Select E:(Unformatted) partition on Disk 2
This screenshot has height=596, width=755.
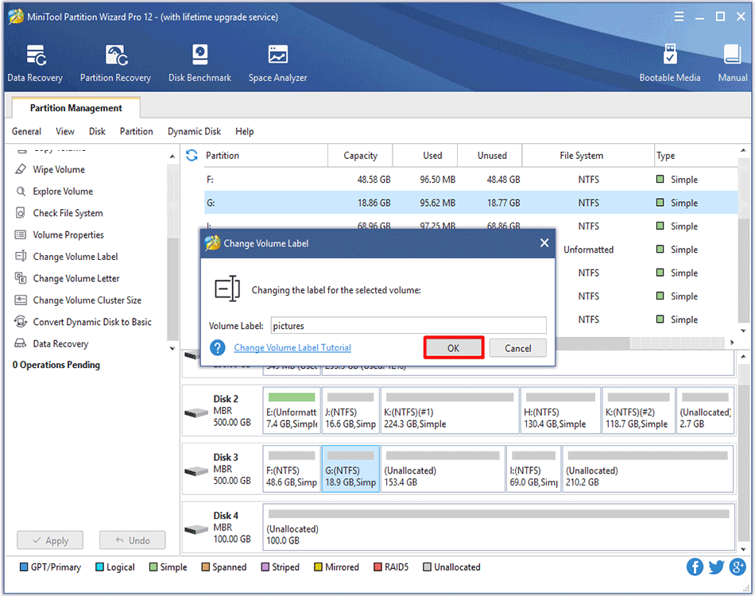(x=292, y=411)
